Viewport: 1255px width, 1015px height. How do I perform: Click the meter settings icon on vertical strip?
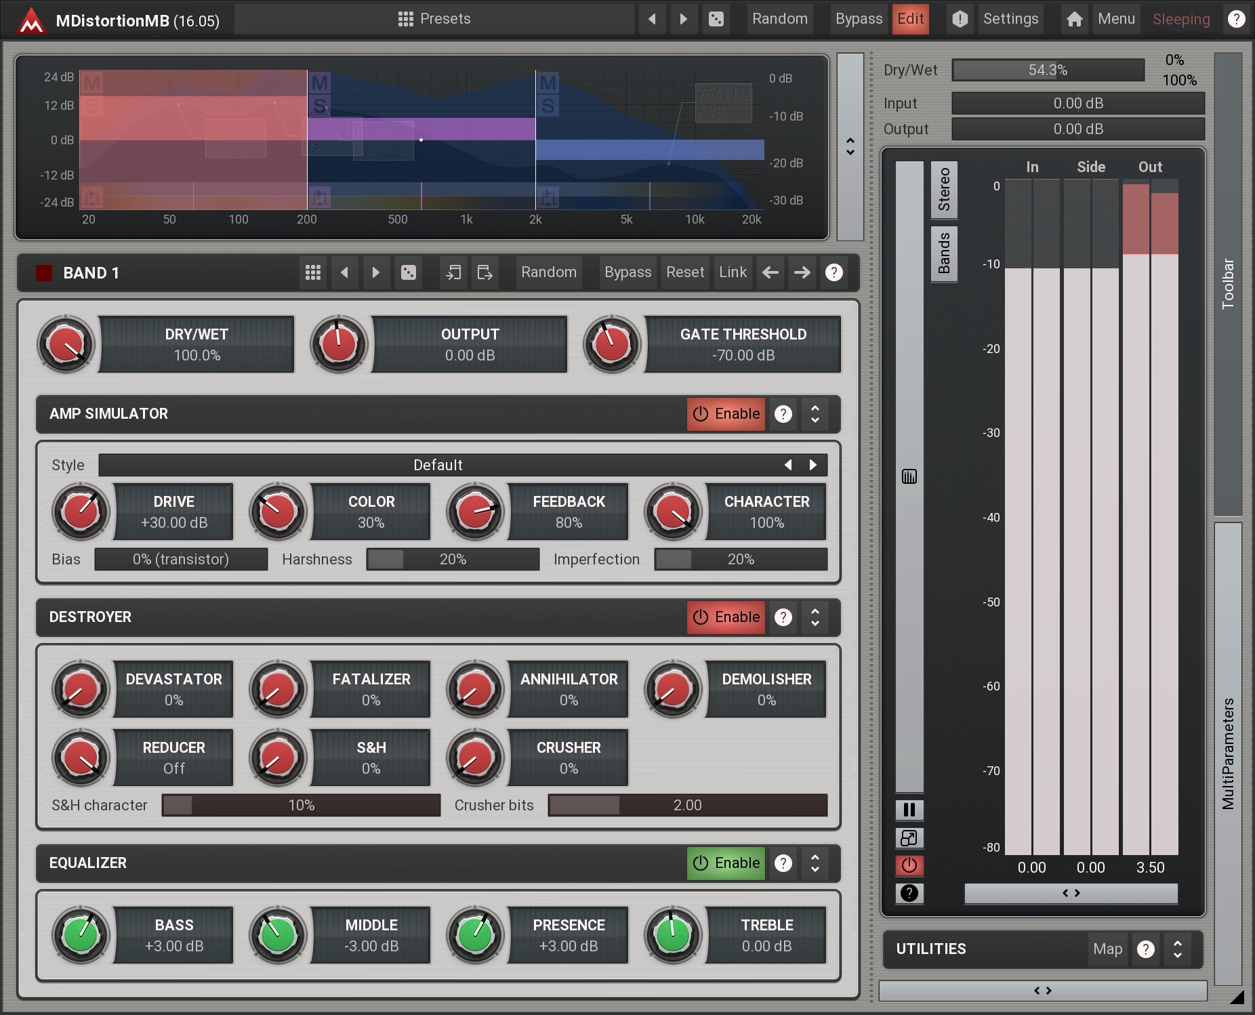909,477
